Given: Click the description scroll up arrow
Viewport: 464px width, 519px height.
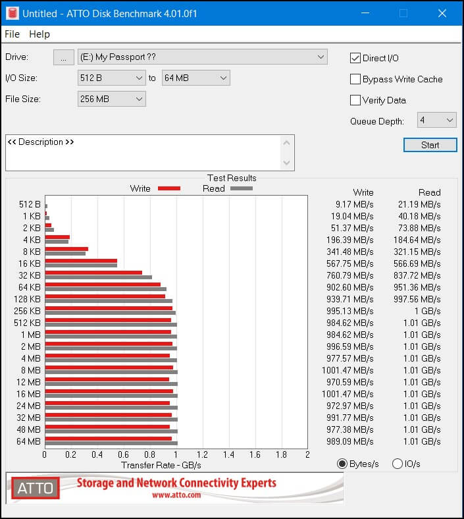Looking at the screenshot, I should [x=287, y=143].
